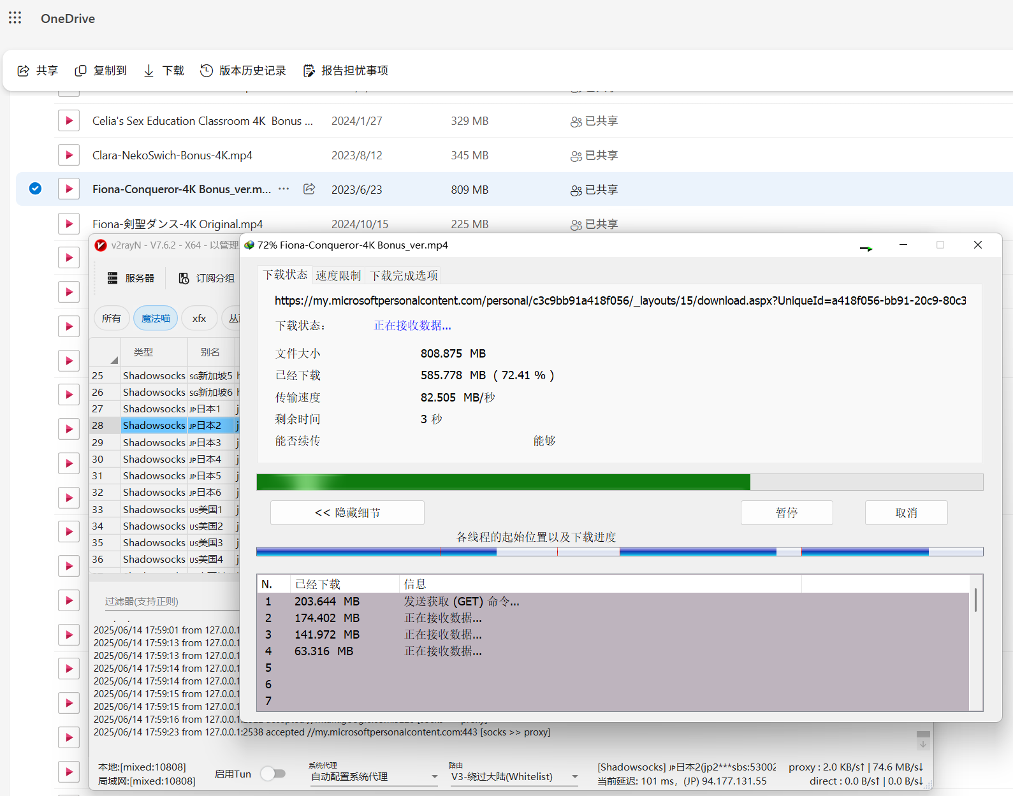The height and width of the screenshot is (796, 1013).
Task: Click video icon for Fiona-剣聖ダンス-4K Original.mp4
Action: coord(69,223)
